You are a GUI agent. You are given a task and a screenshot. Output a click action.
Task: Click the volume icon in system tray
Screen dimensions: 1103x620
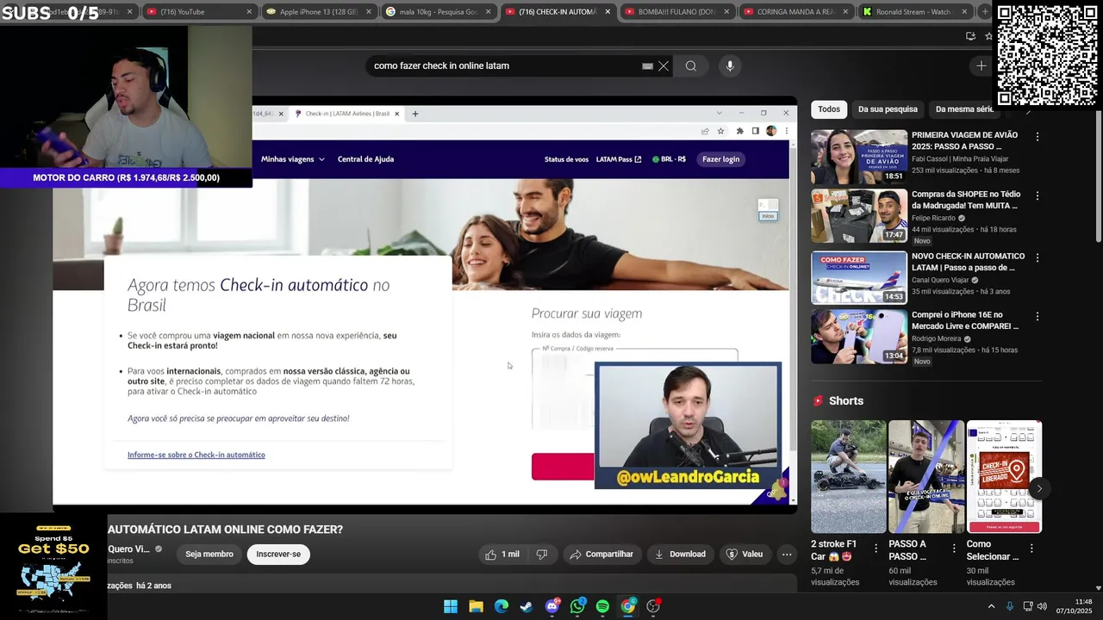click(1042, 606)
